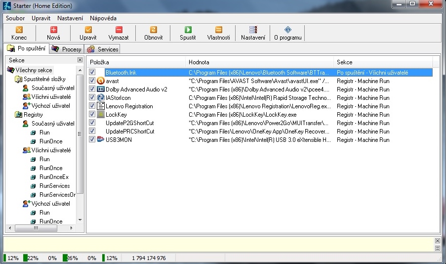
Task: Click the Spustitelné složky folder icon
Action: pos(18,79)
